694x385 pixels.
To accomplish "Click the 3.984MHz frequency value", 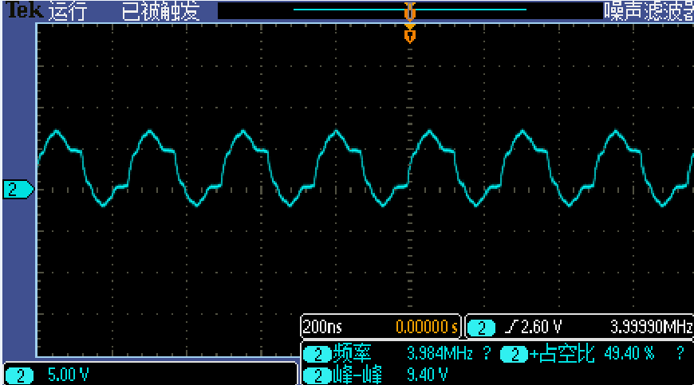I will coord(440,353).
